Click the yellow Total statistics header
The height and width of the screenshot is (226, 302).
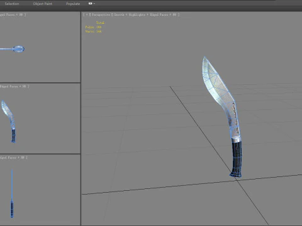tap(100, 23)
